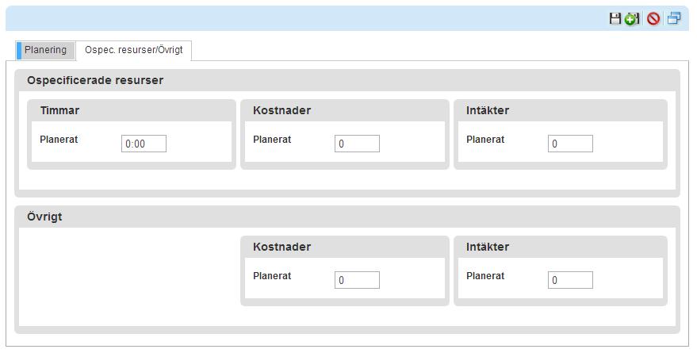This screenshot has height=353, width=697.
Task: Click the Ospecificerade resurser section heading
Action: [95, 80]
